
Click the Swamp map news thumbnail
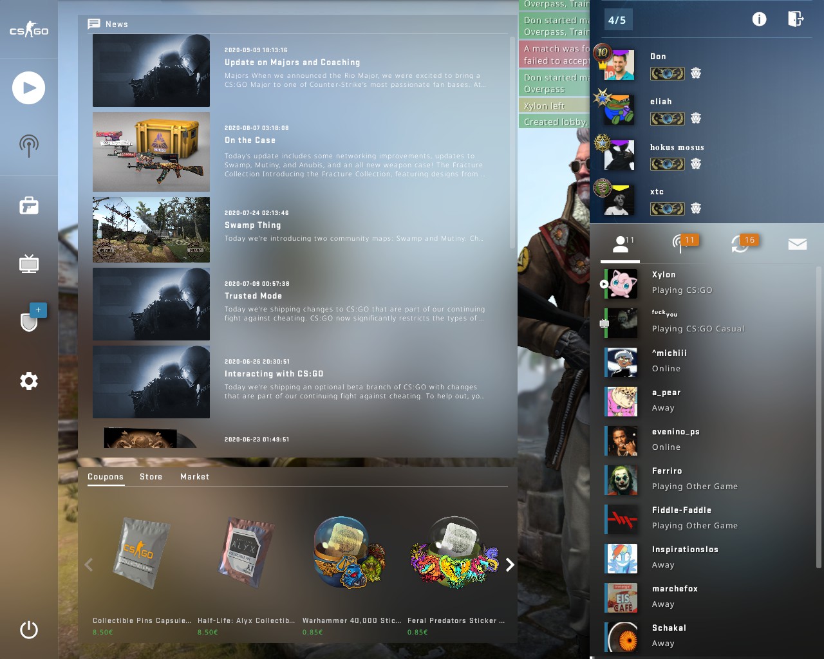point(151,230)
